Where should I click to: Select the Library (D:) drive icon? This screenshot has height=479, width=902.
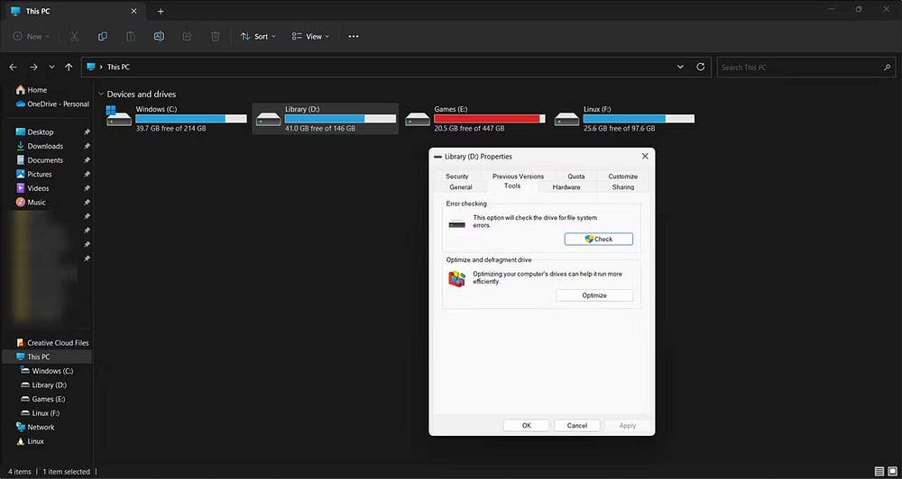click(x=268, y=119)
